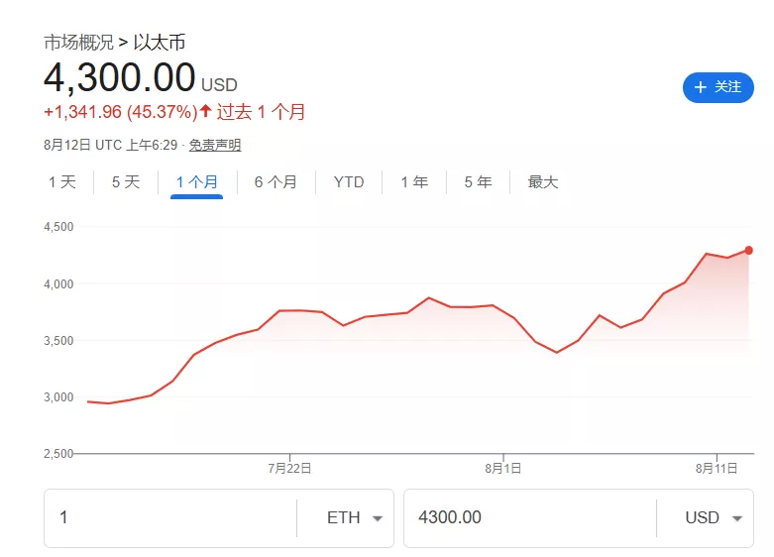
Task: Switch to the 5 年 range tab
Action: [x=478, y=182]
